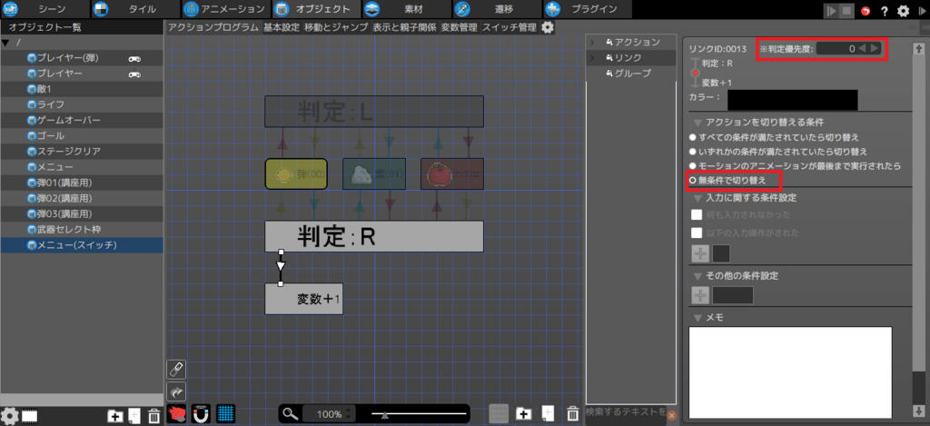This screenshot has width=930, height=426.
Task: Select いずれかの条件が満たされていたら切り替え radio
Action: 691,152
